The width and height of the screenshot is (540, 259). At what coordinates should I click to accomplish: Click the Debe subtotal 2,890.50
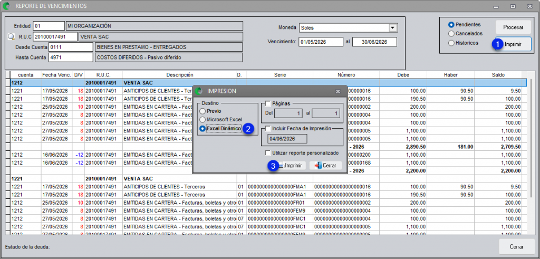416,147
